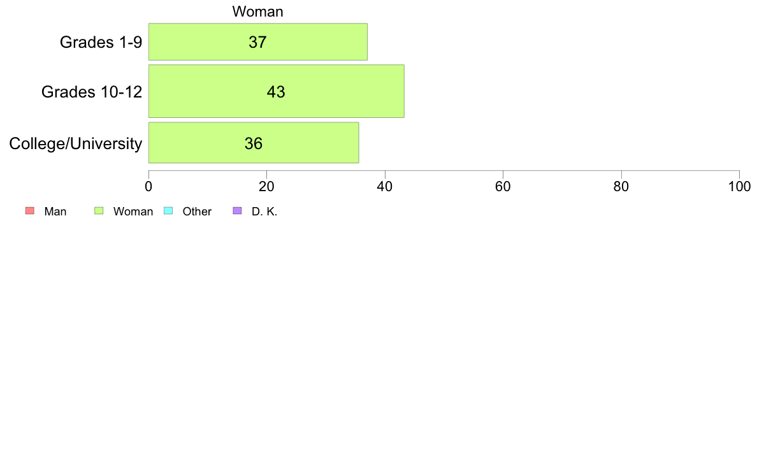Click the 60 tick label on x-axis
This screenshot has height=469, width=757.
[x=503, y=187]
